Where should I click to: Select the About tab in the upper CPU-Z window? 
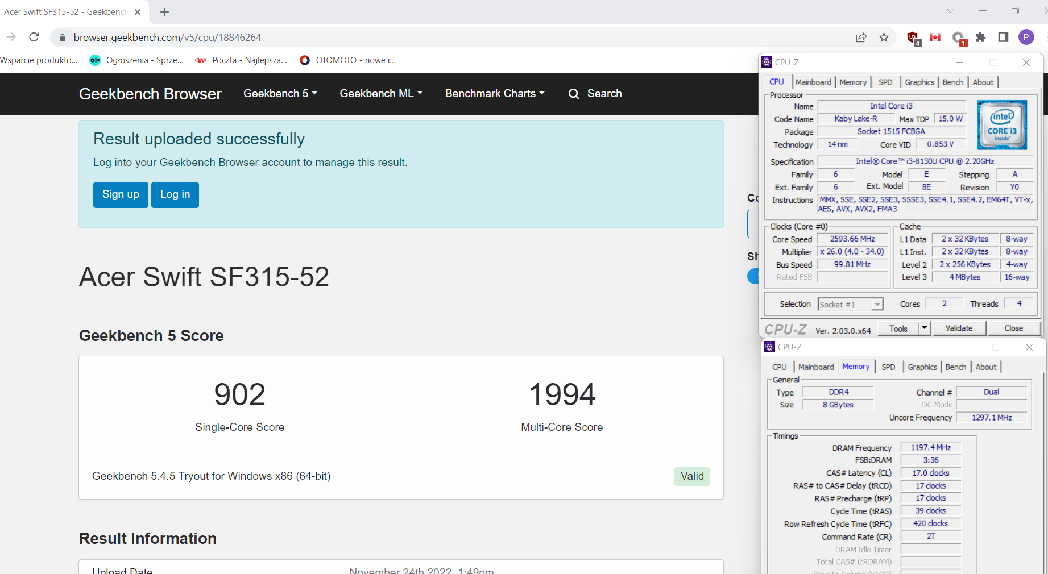(983, 82)
